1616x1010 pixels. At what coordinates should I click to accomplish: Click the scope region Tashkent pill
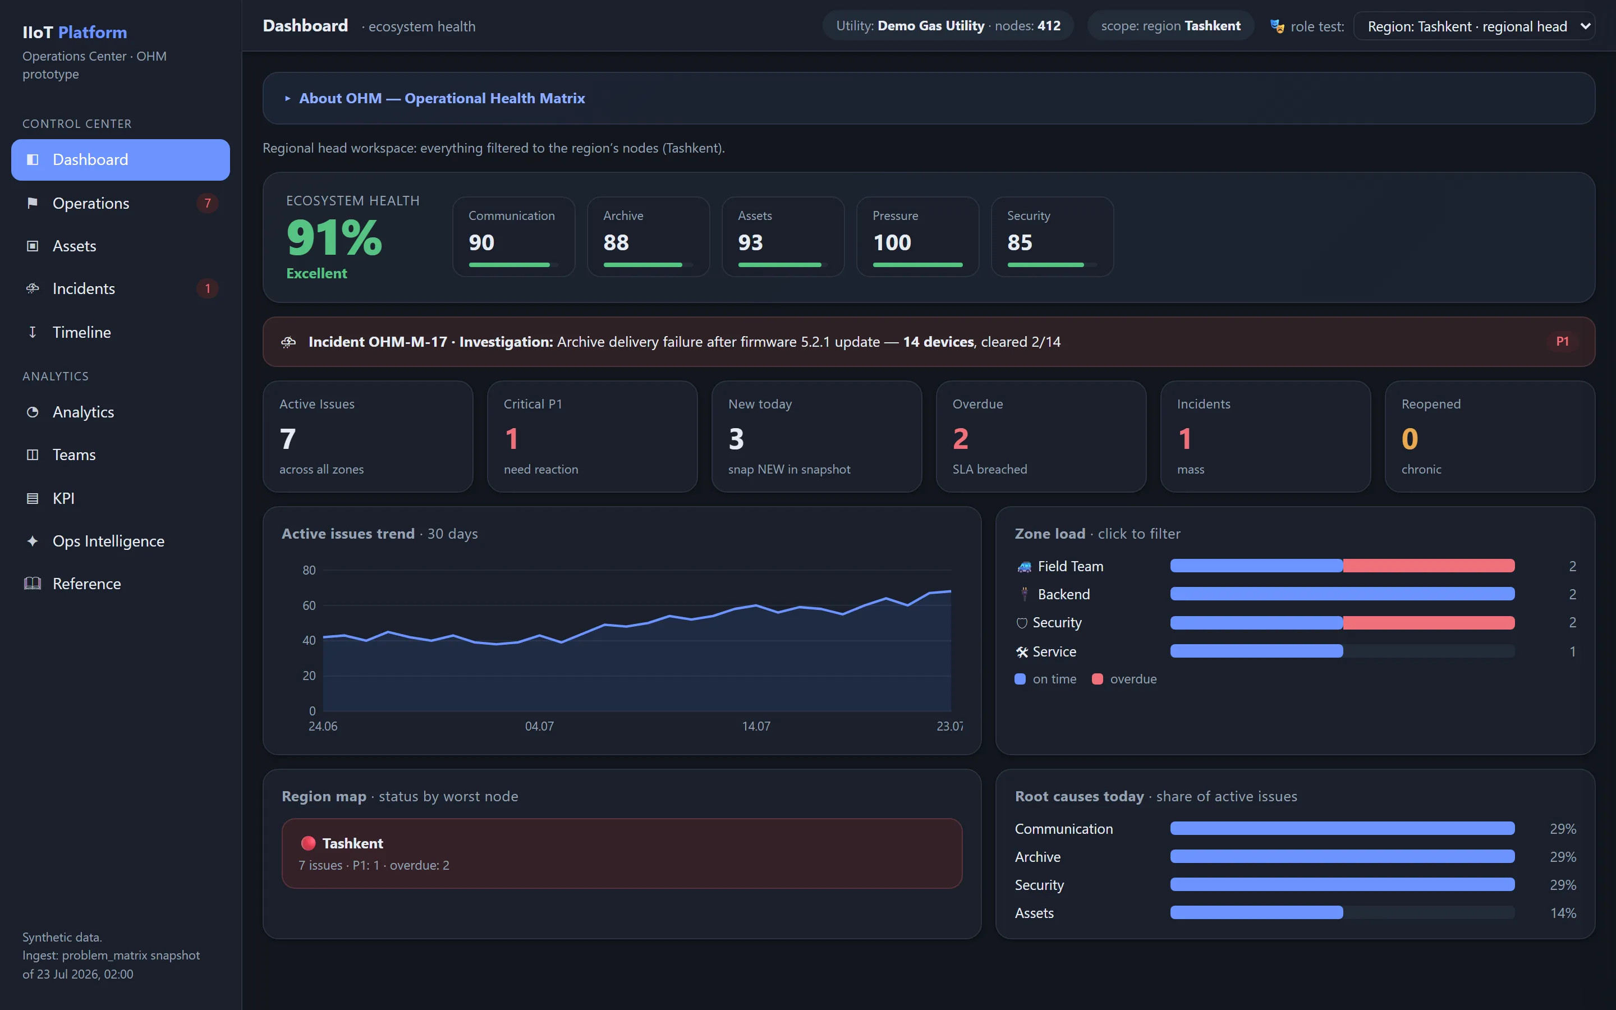click(1170, 26)
